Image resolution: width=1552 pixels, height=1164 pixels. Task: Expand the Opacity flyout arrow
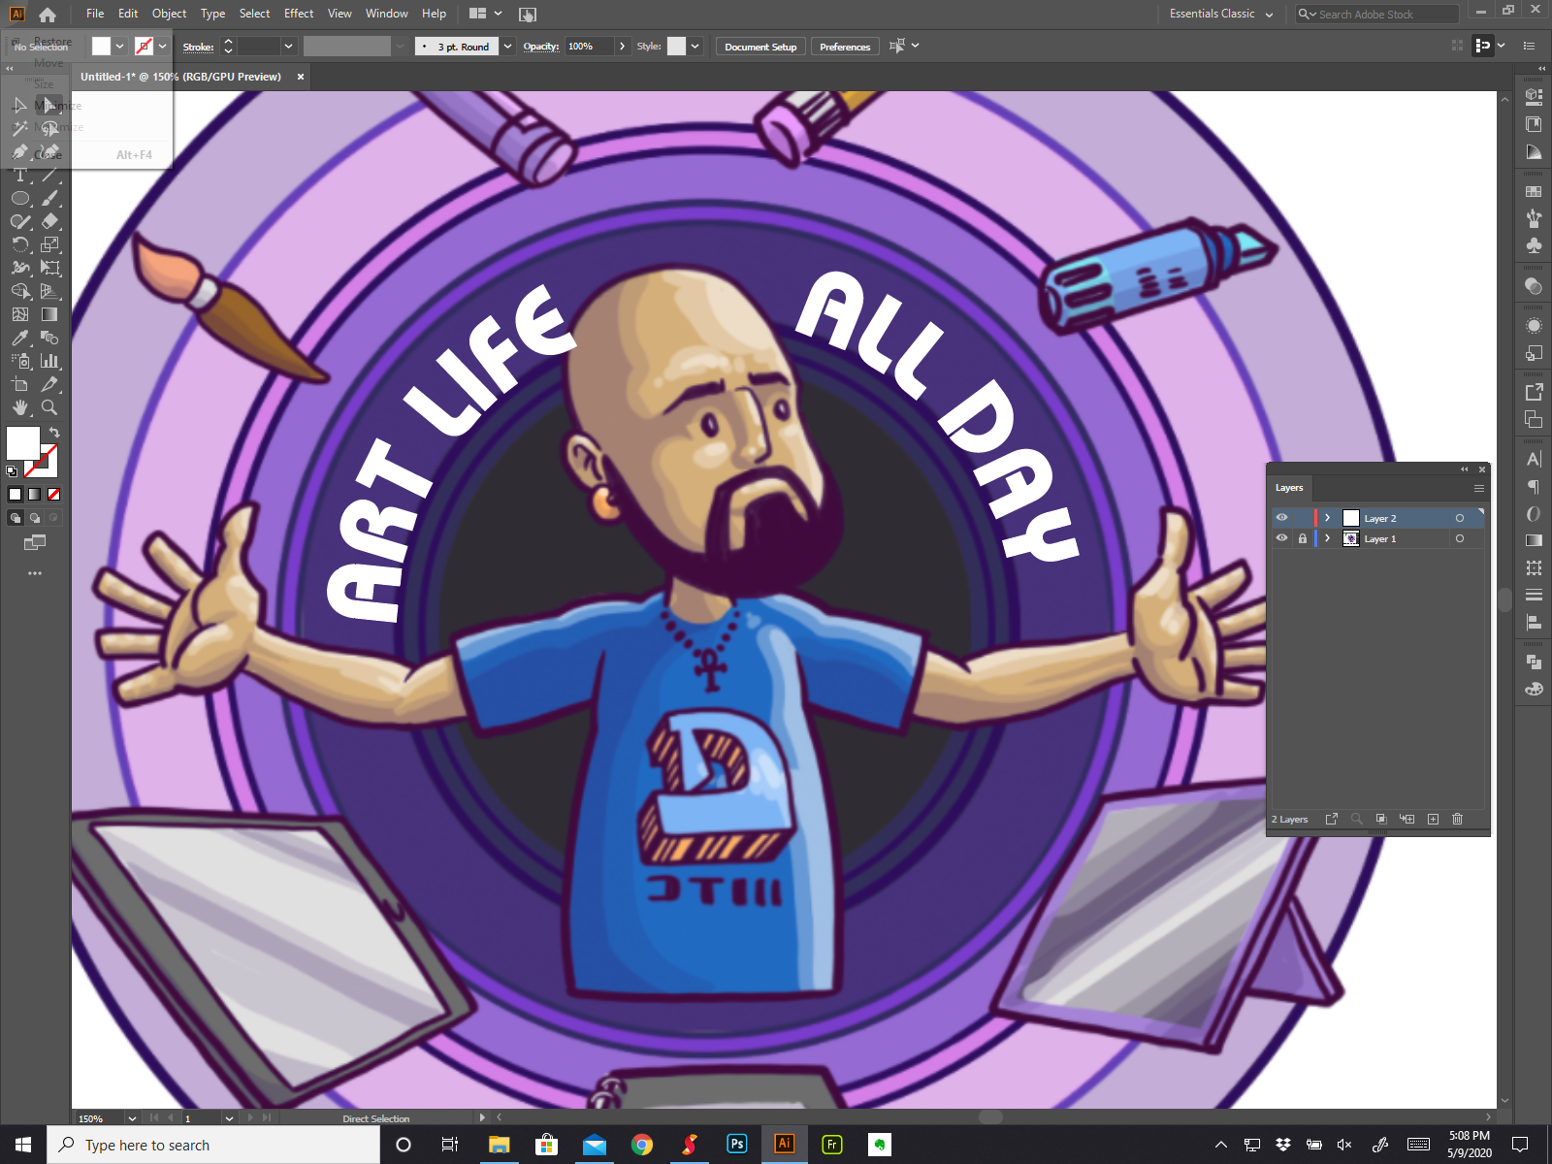point(622,47)
